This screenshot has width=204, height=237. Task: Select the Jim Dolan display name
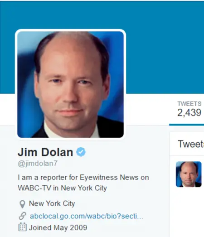pyautogui.click(x=45, y=152)
